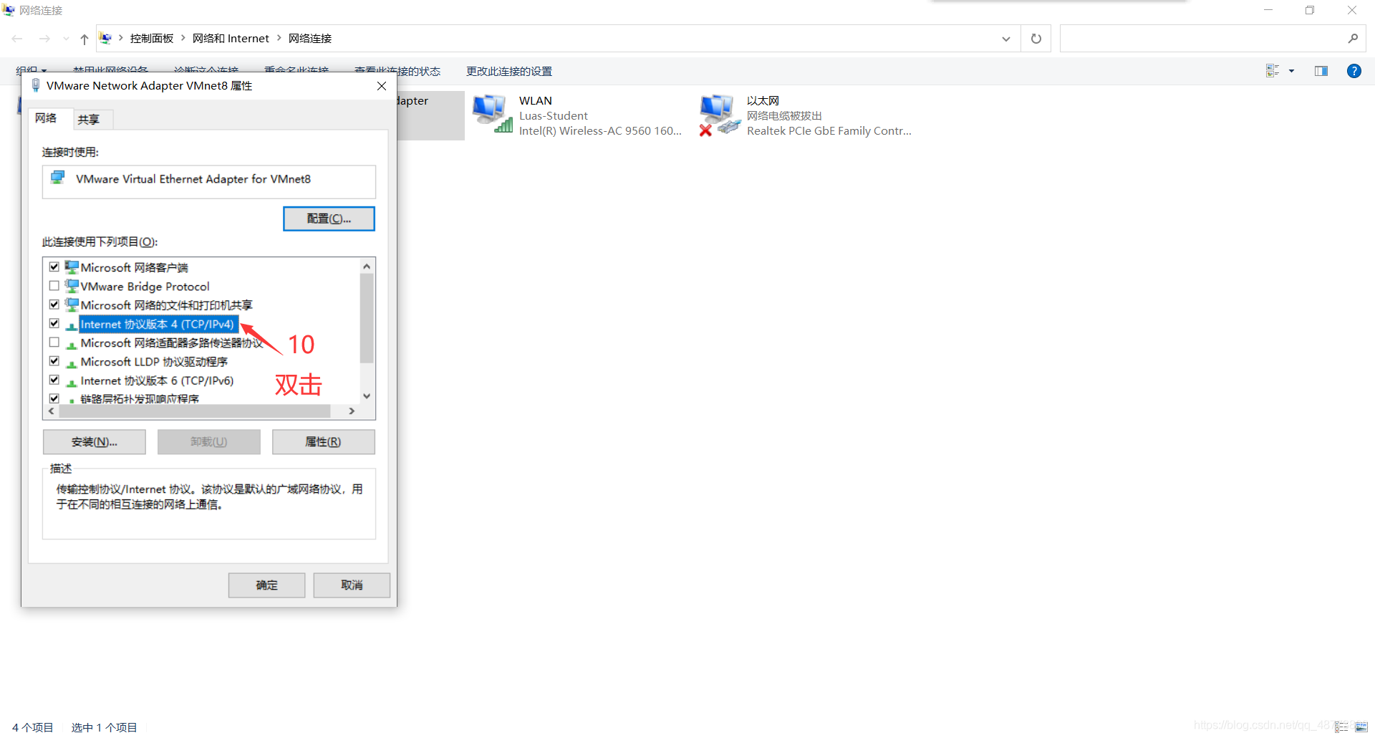Click 查看此连接的状态 in the toolbar

click(397, 71)
